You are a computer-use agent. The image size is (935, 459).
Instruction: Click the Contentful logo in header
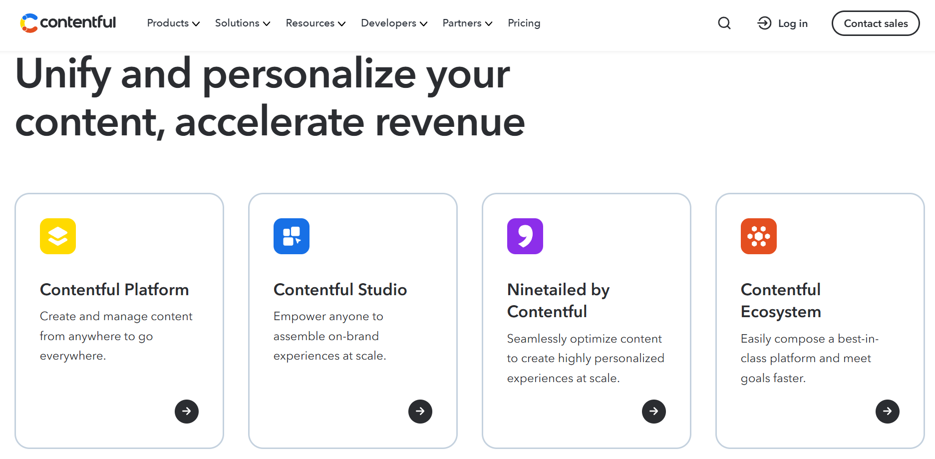click(x=68, y=23)
